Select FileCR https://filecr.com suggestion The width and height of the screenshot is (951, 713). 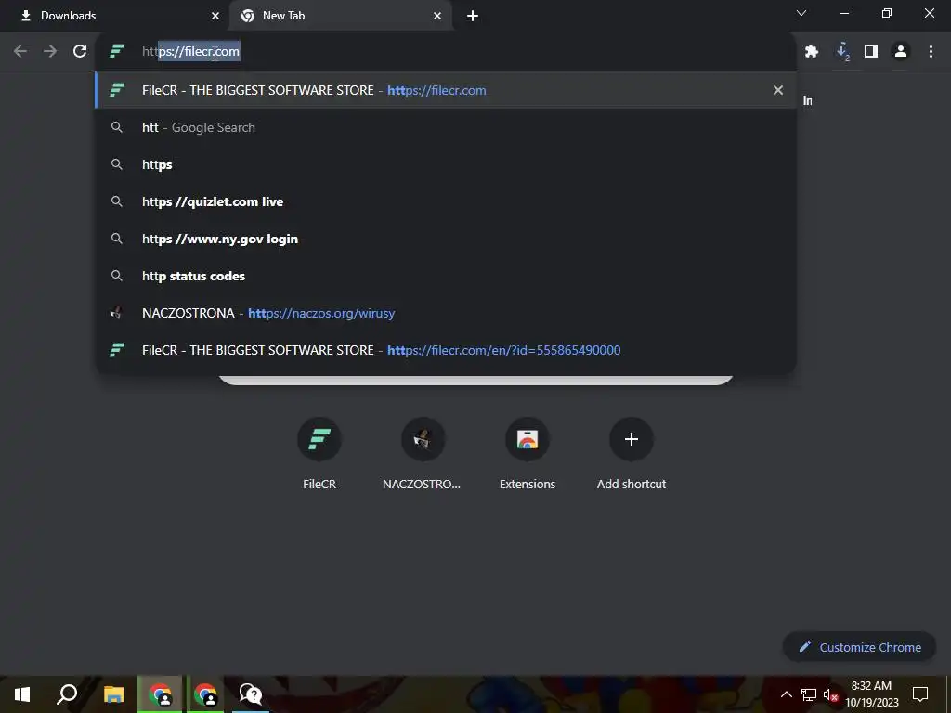pos(446,90)
